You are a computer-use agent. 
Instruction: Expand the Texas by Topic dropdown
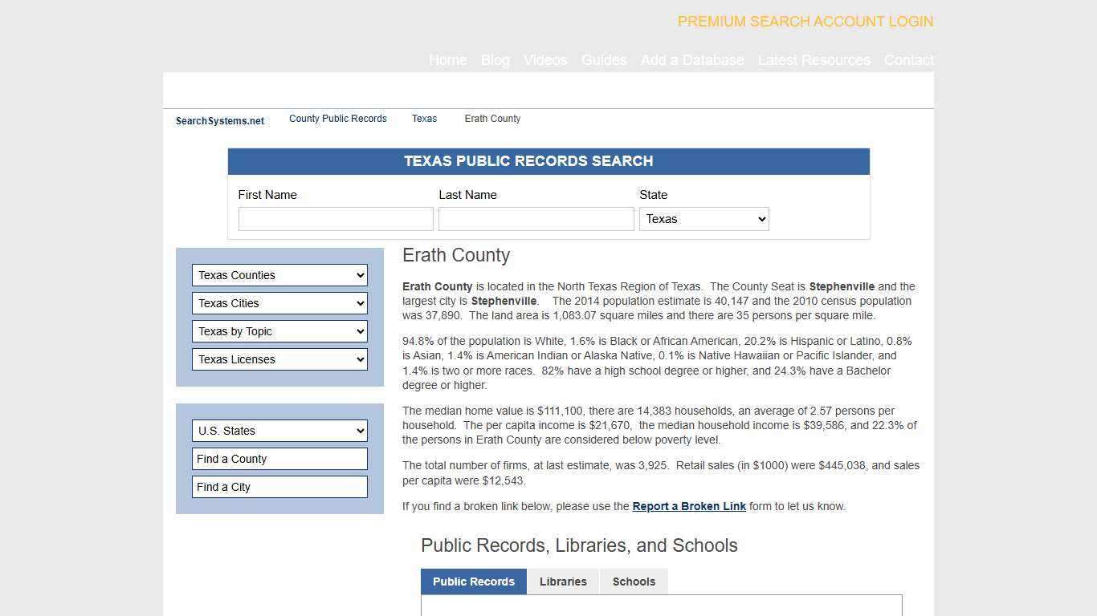click(x=279, y=331)
